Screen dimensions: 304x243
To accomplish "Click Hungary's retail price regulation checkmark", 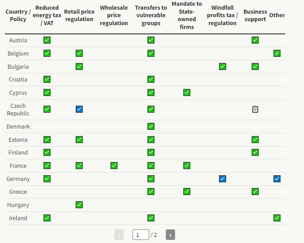I will (79, 205).
